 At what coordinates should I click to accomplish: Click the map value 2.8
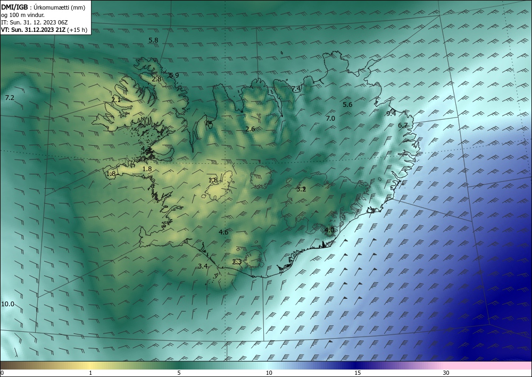pos(156,79)
